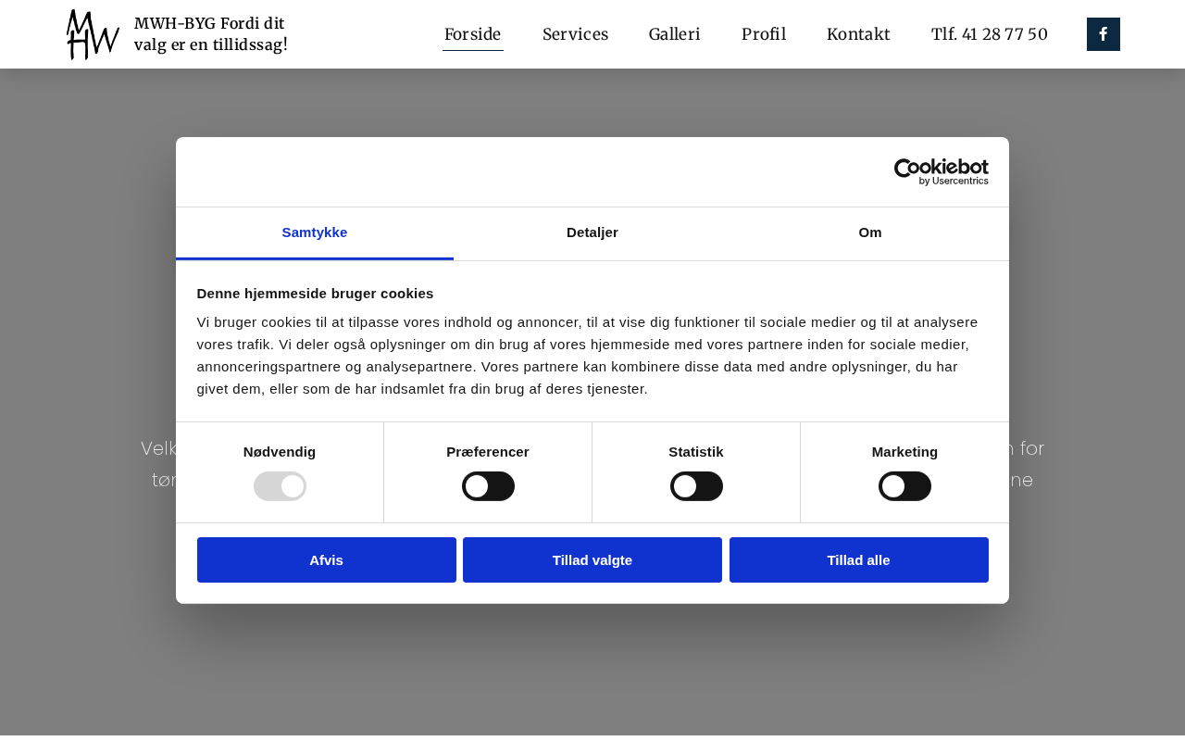Image resolution: width=1185 pixels, height=741 pixels.
Task: Switch to the Detaljer tab
Action: point(592,232)
